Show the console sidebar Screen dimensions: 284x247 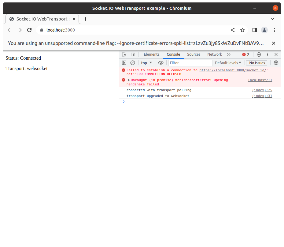(x=124, y=63)
